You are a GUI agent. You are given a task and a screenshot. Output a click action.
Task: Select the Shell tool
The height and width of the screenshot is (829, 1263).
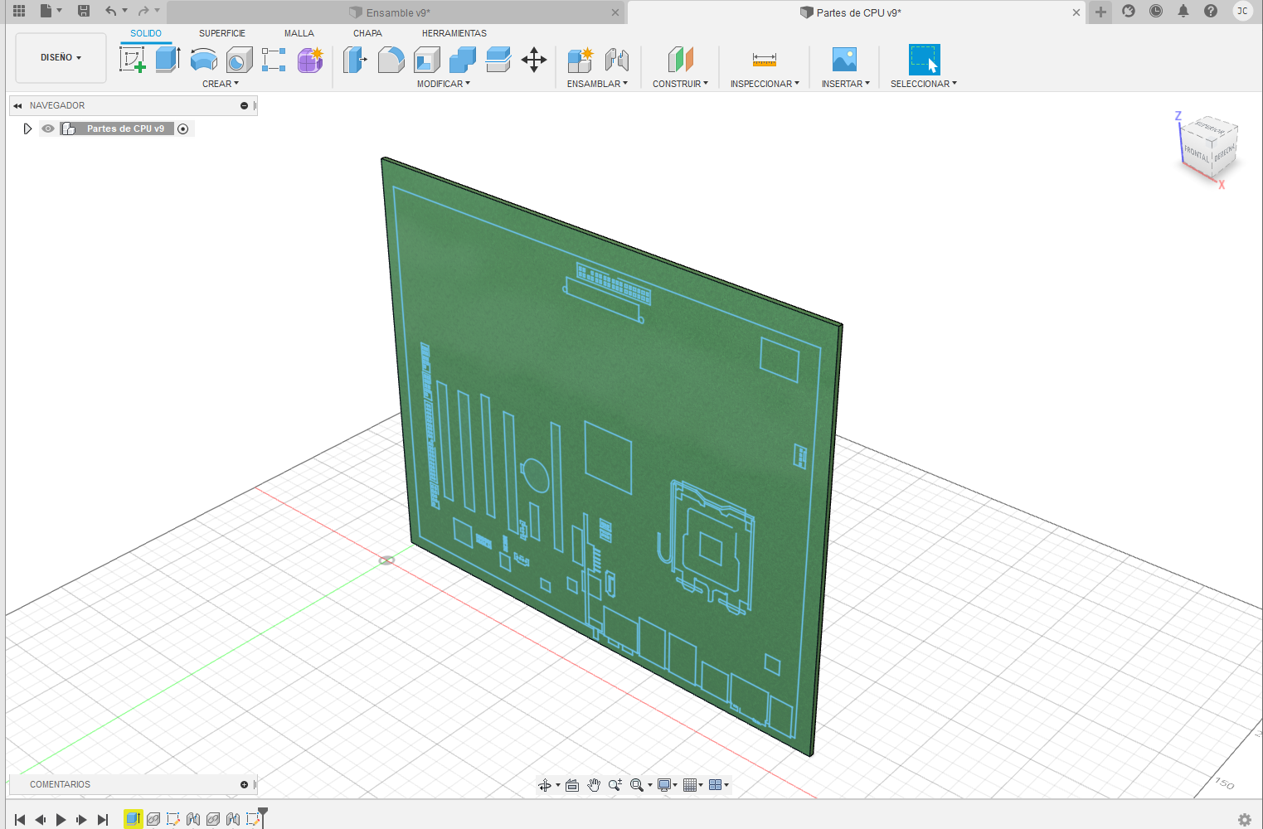pos(426,60)
